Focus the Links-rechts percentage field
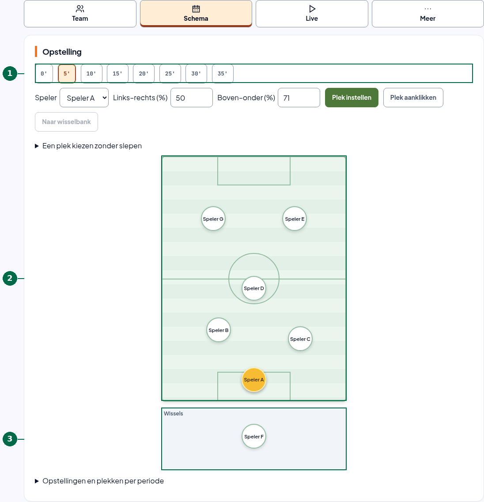 pyautogui.click(x=192, y=98)
